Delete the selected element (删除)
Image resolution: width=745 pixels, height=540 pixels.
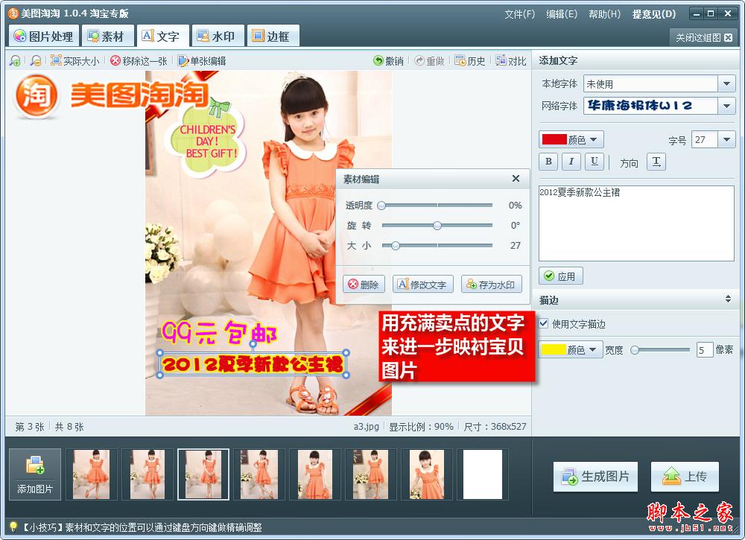pyautogui.click(x=364, y=284)
